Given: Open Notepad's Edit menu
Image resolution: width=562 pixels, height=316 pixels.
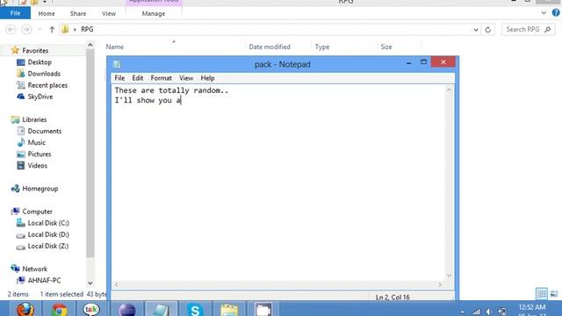Looking at the screenshot, I should (x=137, y=78).
